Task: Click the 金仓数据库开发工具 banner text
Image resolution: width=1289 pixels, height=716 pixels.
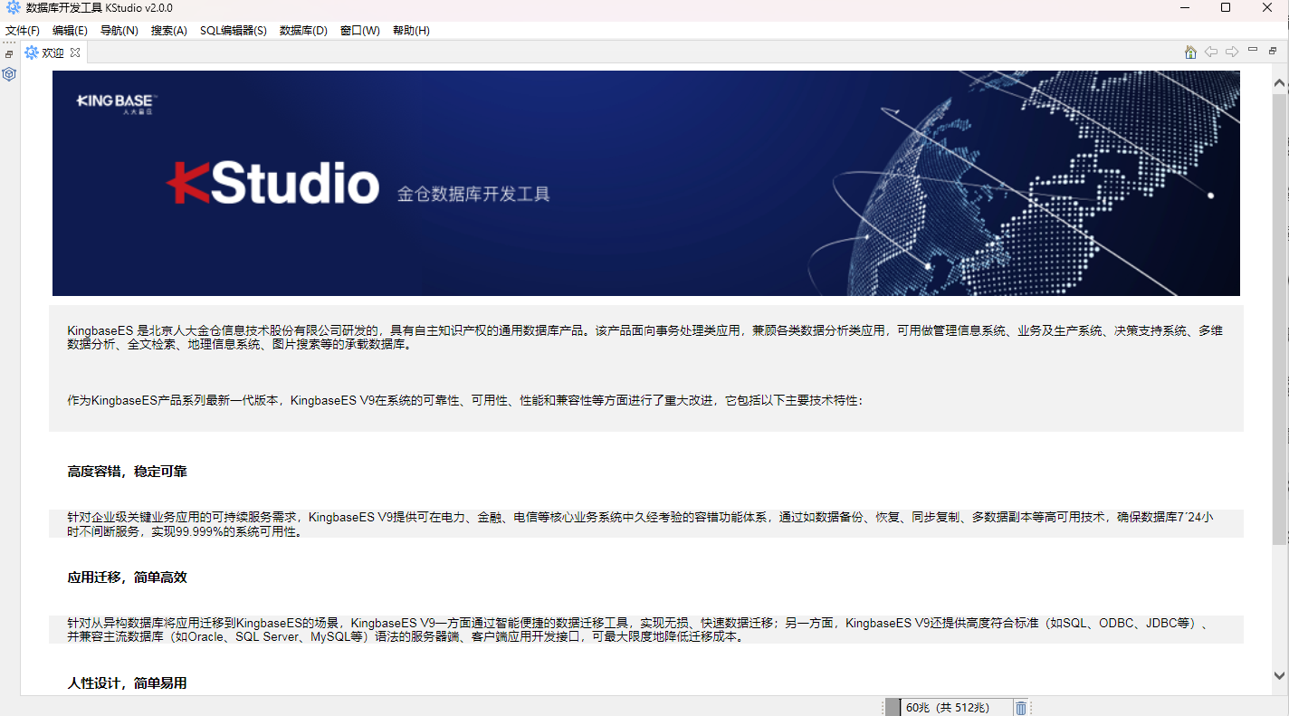Action: (473, 194)
